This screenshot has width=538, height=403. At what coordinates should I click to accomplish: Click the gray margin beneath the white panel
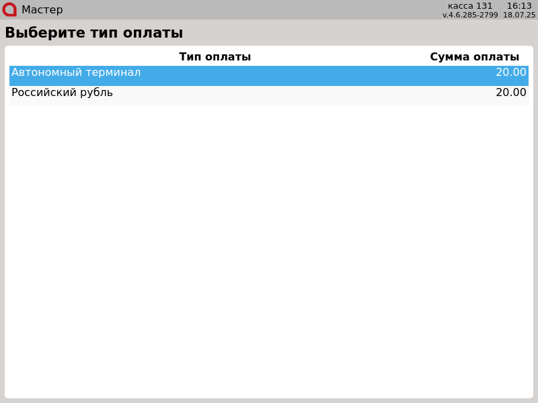[269, 400]
